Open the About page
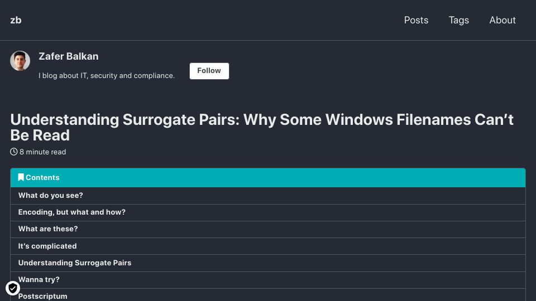 pos(502,20)
